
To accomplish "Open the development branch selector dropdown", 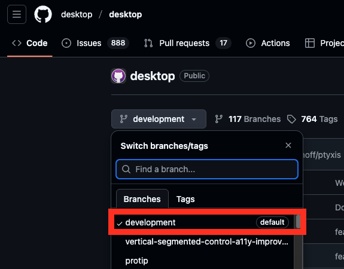I will [159, 119].
